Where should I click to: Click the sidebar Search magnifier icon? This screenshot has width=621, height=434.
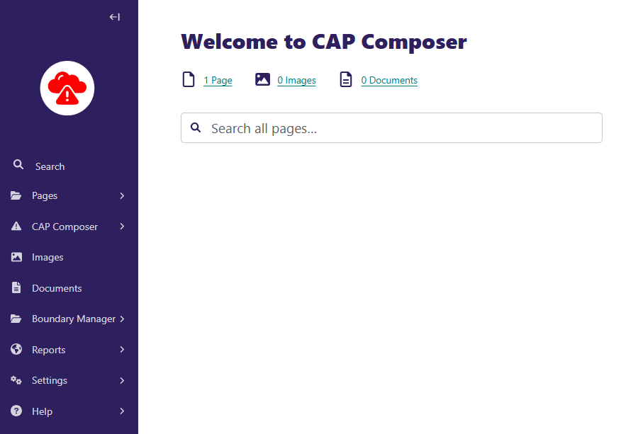[x=18, y=164]
